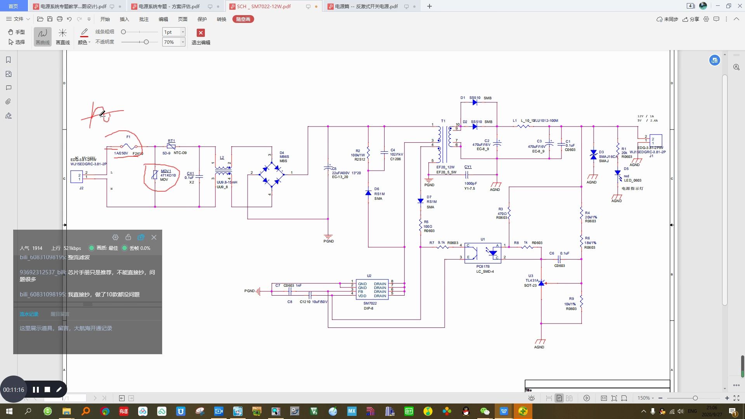Click the blue floating document tool icon
The width and height of the screenshot is (745, 419).
click(715, 60)
